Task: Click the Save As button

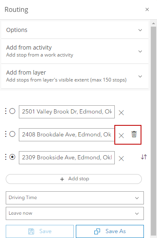Action: pos(110,231)
